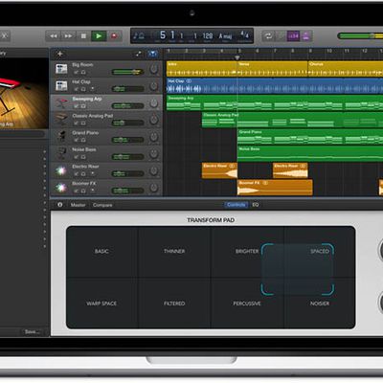Click the bar 9 mark in ruler
The width and height of the screenshot is (383, 383).
pos(310,51)
